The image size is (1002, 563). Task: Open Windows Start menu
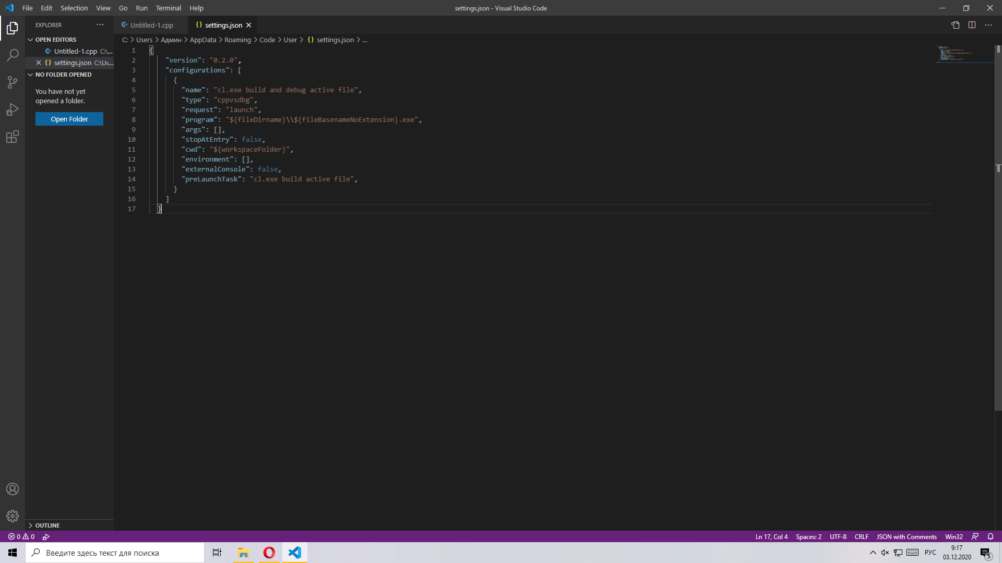pyautogui.click(x=13, y=553)
